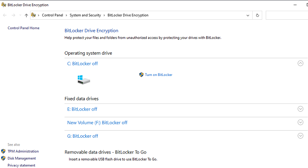Click the Control Panel search box
The width and height of the screenshot is (308, 168).
point(287,15)
